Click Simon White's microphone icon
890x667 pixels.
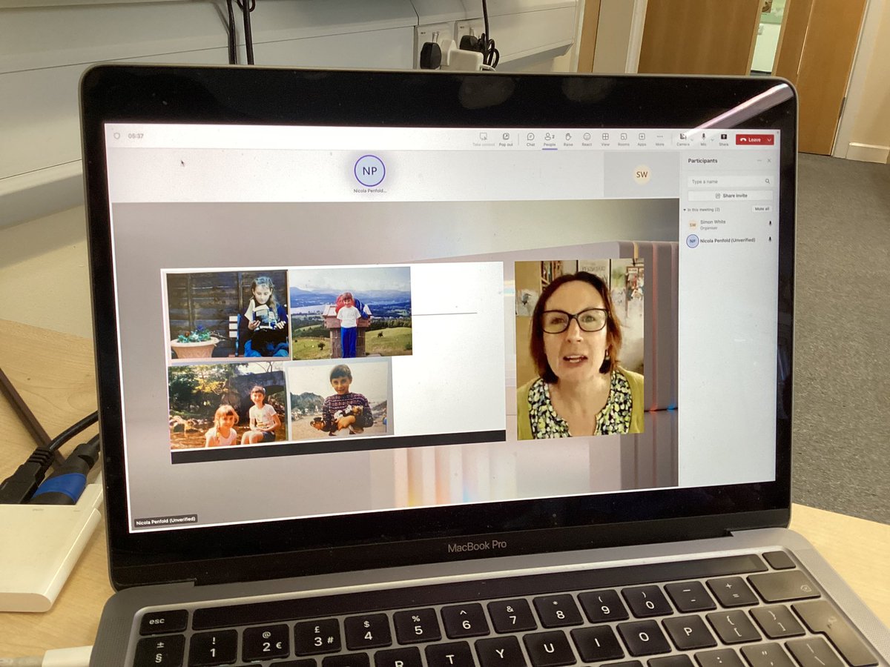click(770, 223)
